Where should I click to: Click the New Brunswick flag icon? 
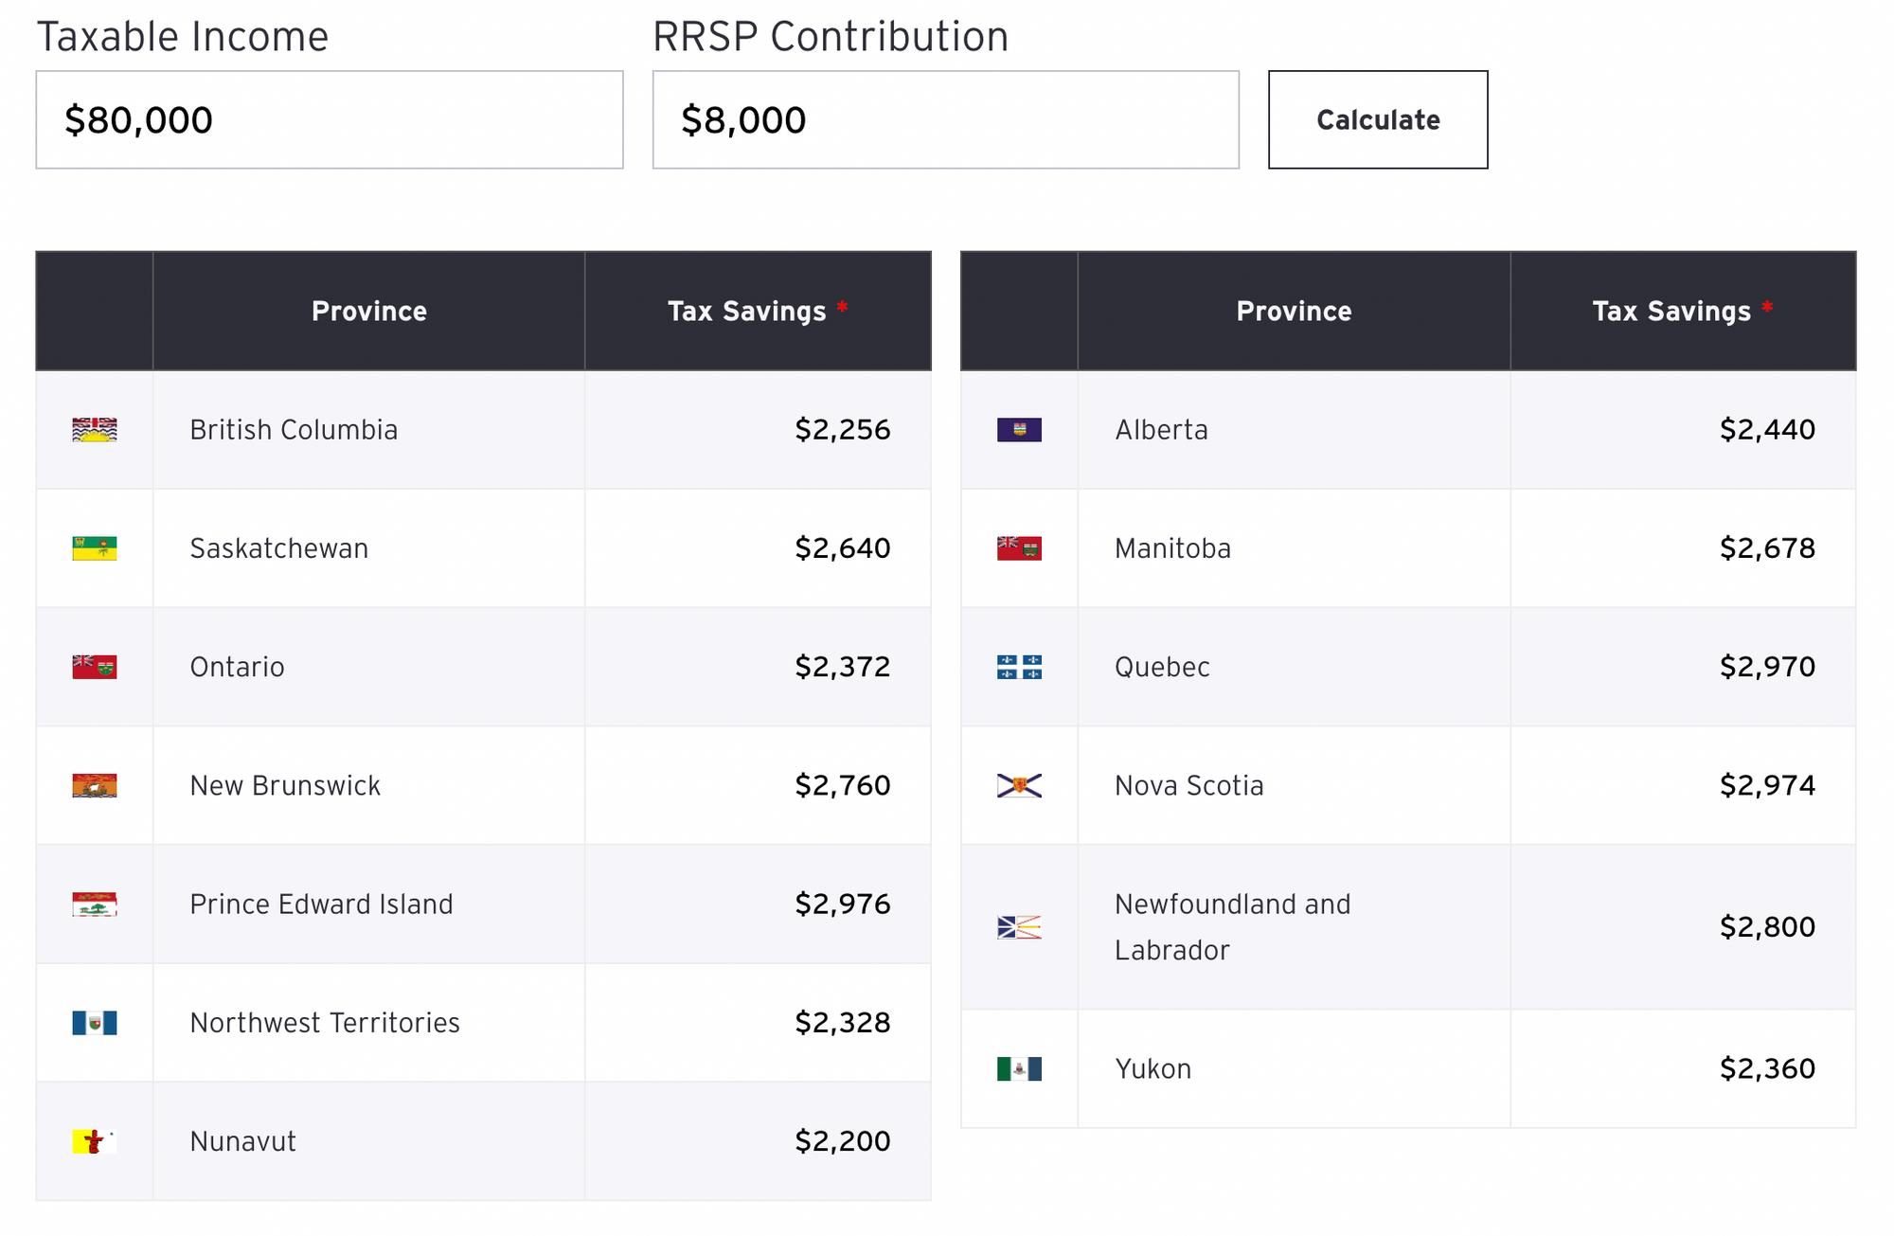point(95,785)
